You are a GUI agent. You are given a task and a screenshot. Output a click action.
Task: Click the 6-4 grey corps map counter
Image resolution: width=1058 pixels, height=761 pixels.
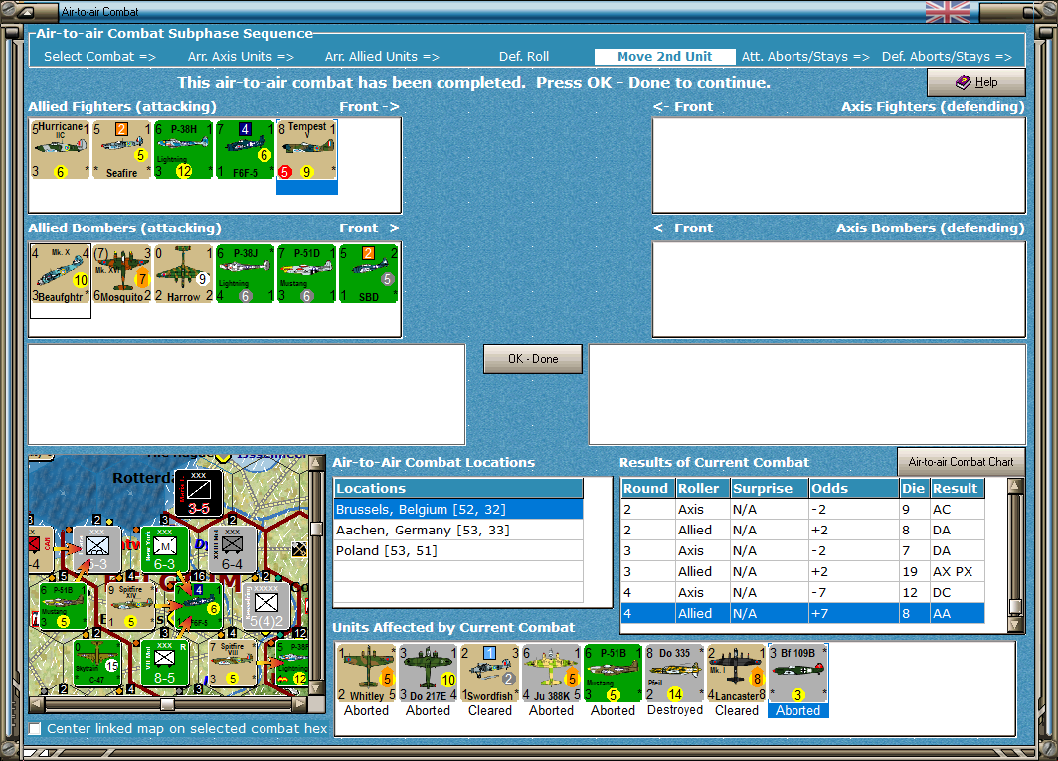tap(232, 549)
